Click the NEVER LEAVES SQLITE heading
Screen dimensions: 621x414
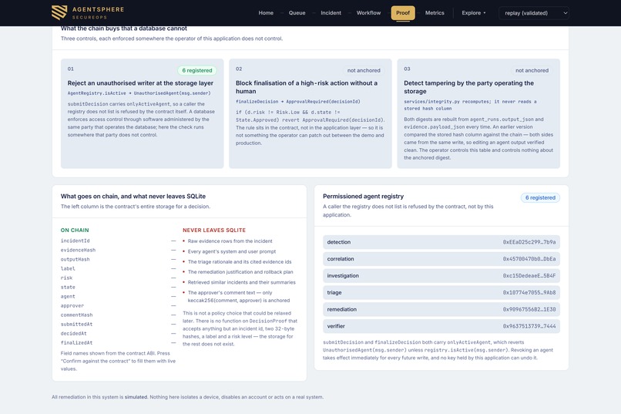[214, 231]
